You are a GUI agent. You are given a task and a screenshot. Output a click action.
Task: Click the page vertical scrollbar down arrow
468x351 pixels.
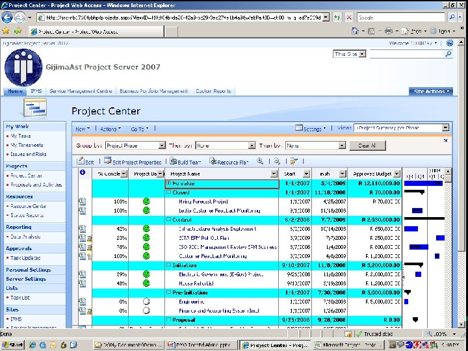[461, 324]
